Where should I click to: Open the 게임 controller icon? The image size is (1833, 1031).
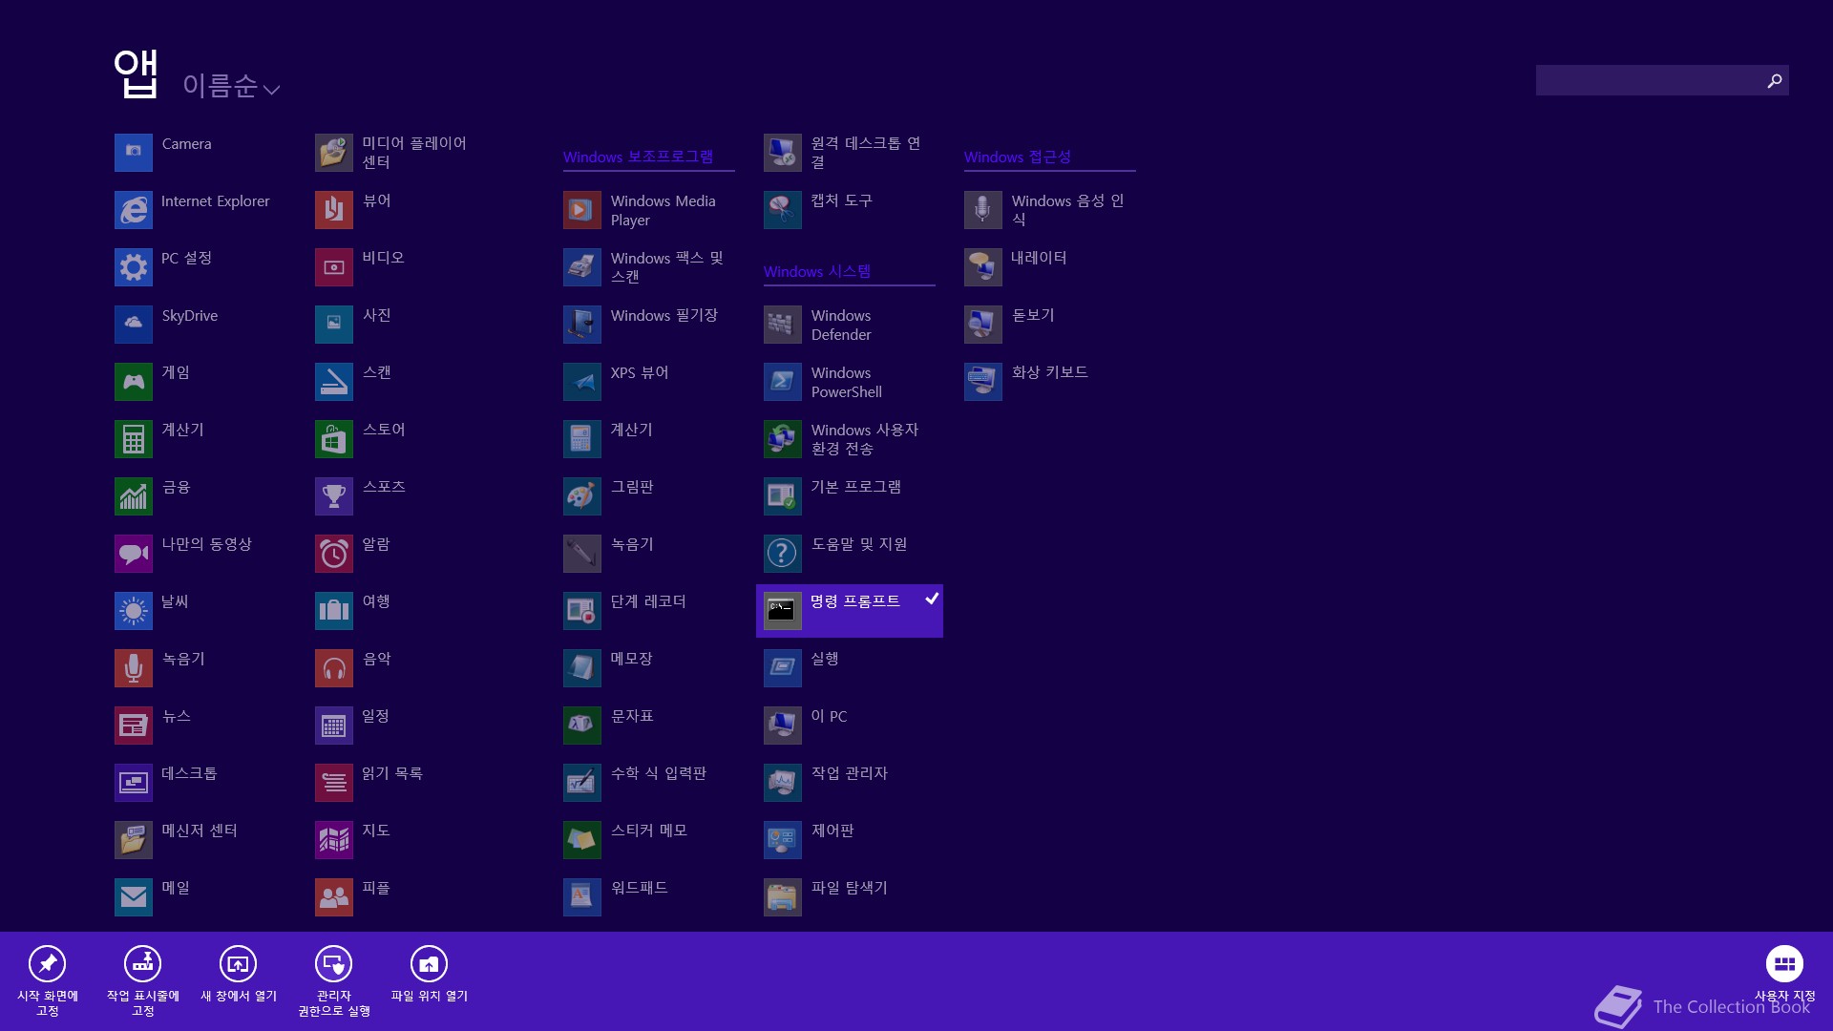(x=134, y=382)
